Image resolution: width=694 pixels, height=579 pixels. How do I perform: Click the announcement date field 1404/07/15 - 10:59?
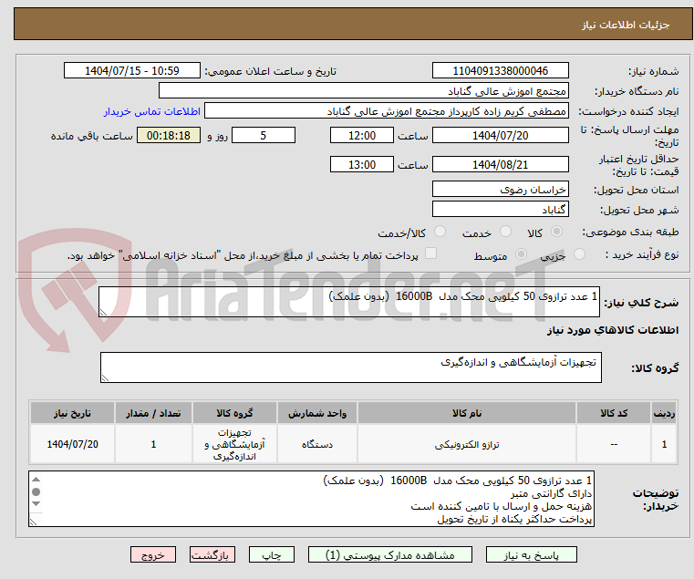click(x=132, y=71)
